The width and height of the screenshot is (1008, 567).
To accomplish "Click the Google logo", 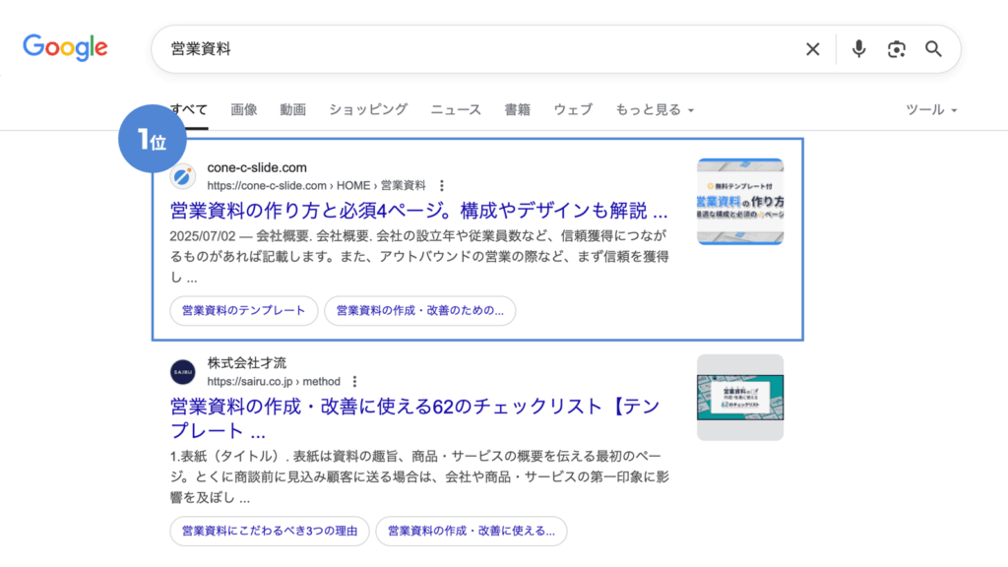I will 65,47.
